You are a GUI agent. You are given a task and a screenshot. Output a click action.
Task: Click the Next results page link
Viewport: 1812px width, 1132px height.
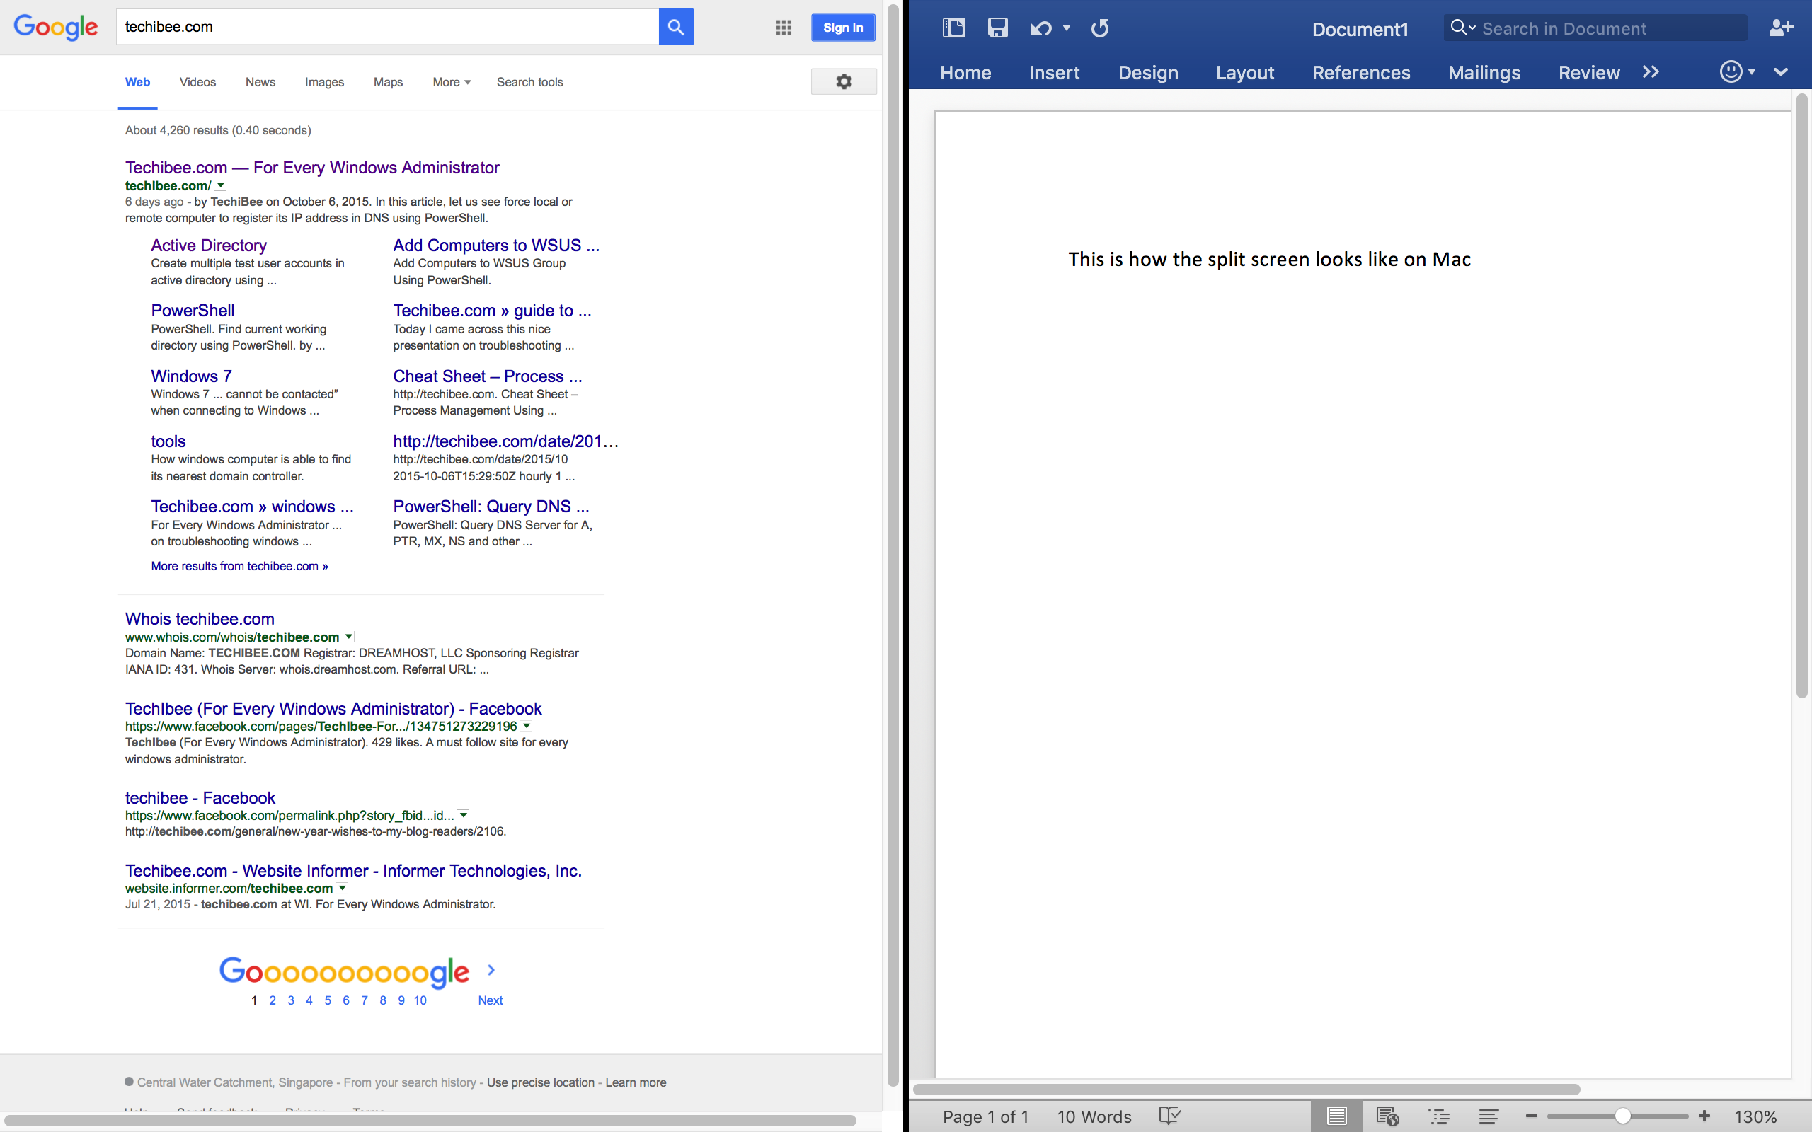coord(491,1000)
